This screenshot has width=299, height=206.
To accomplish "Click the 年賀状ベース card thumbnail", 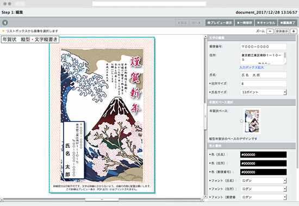I will [x=252, y=121].
